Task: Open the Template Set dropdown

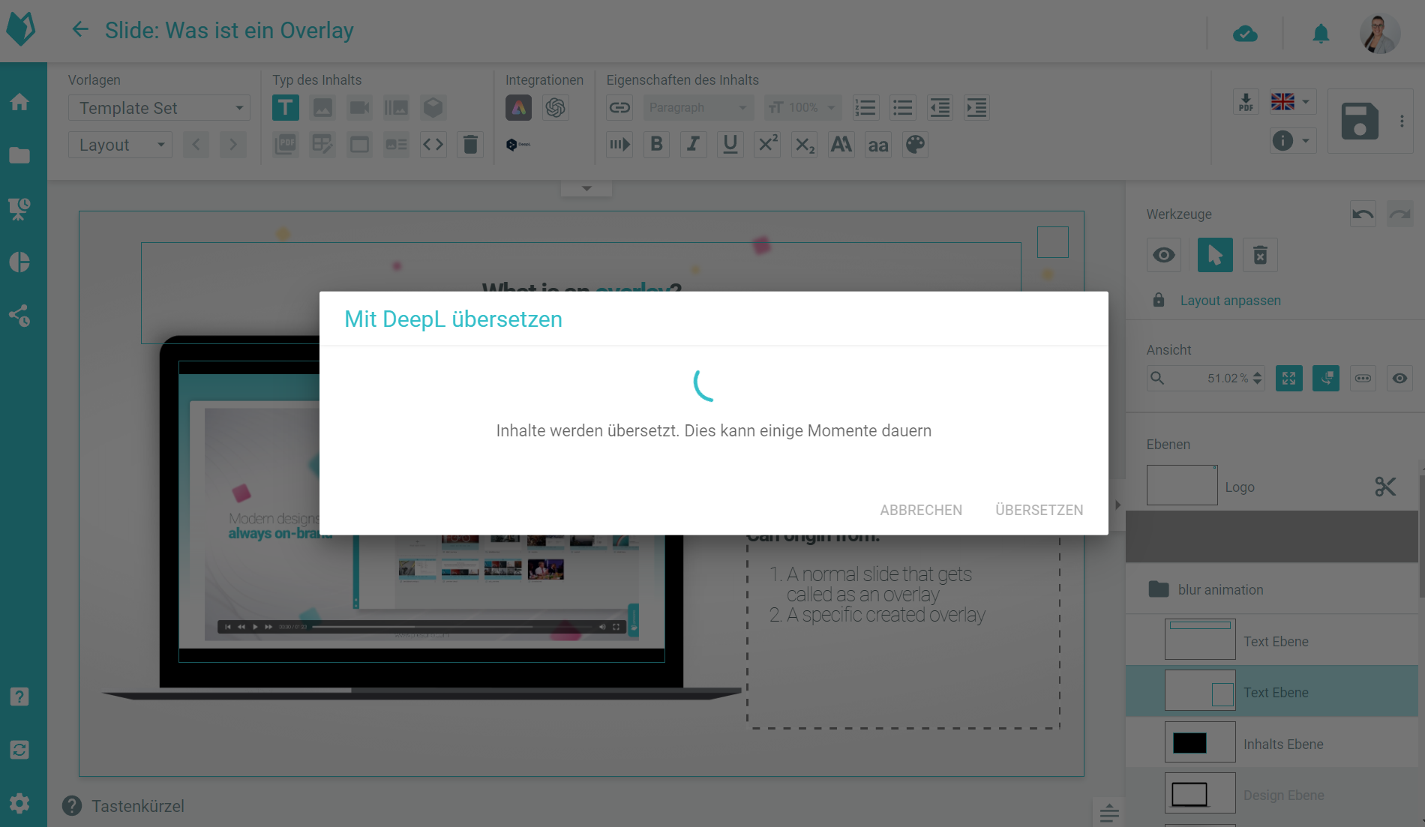Action: (x=159, y=108)
